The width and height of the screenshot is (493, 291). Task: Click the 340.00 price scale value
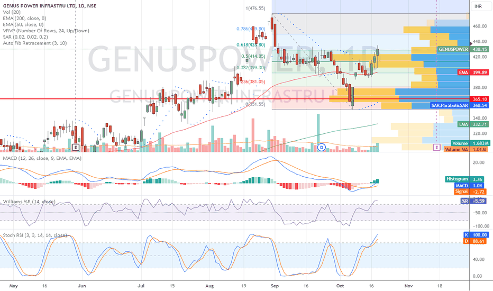(x=480, y=119)
